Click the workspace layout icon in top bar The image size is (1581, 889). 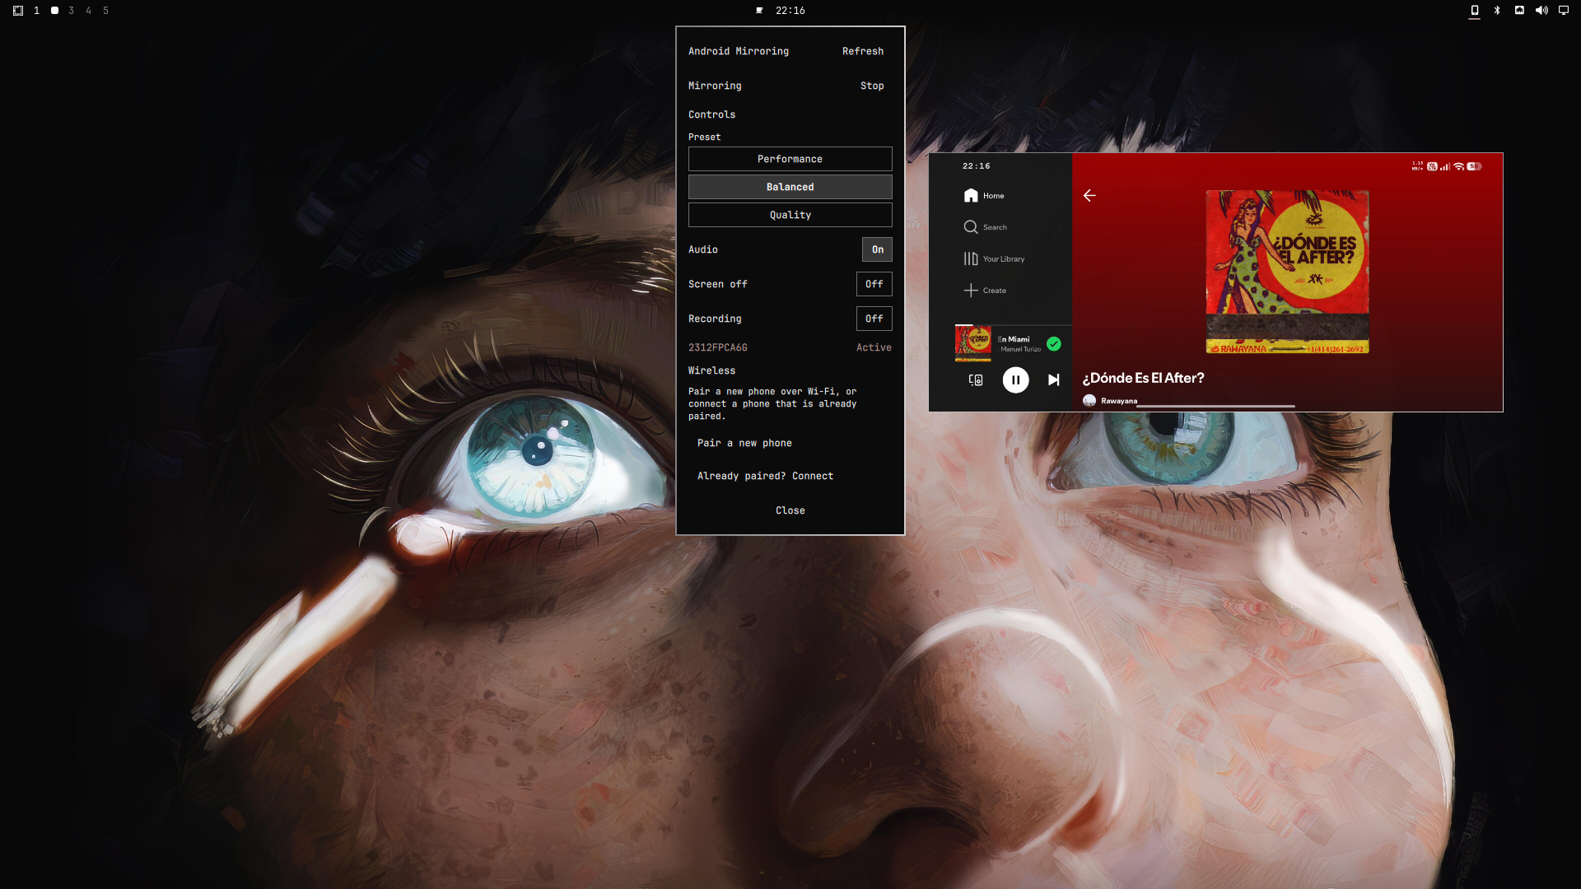pos(18,11)
